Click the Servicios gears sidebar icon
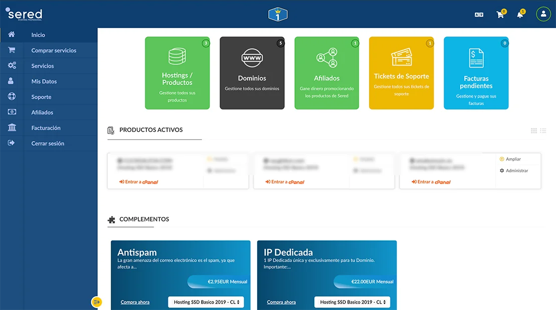The image size is (556, 310). (x=12, y=66)
